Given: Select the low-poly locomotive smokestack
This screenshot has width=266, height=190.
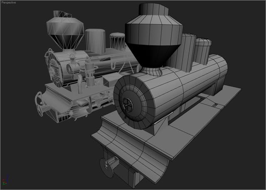Looking at the screenshot, I should [x=154, y=39].
